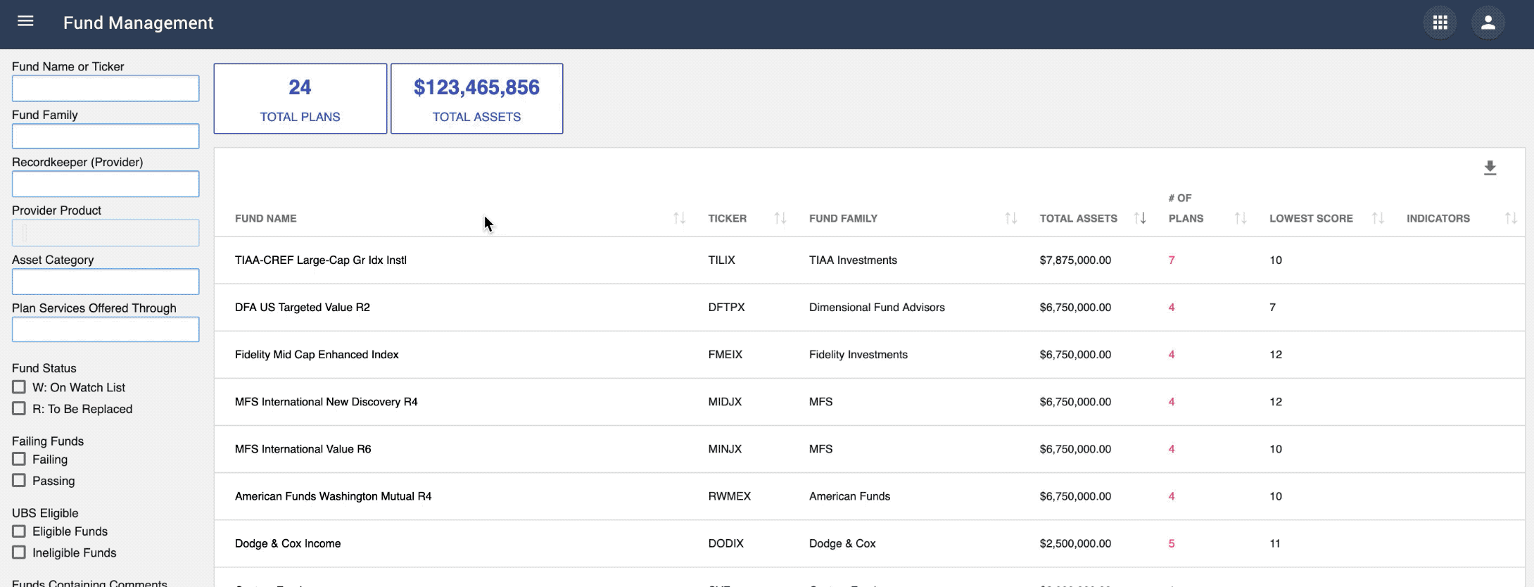Sort table by Ticker arrows
This screenshot has width=1534, height=587.
(780, 218)
